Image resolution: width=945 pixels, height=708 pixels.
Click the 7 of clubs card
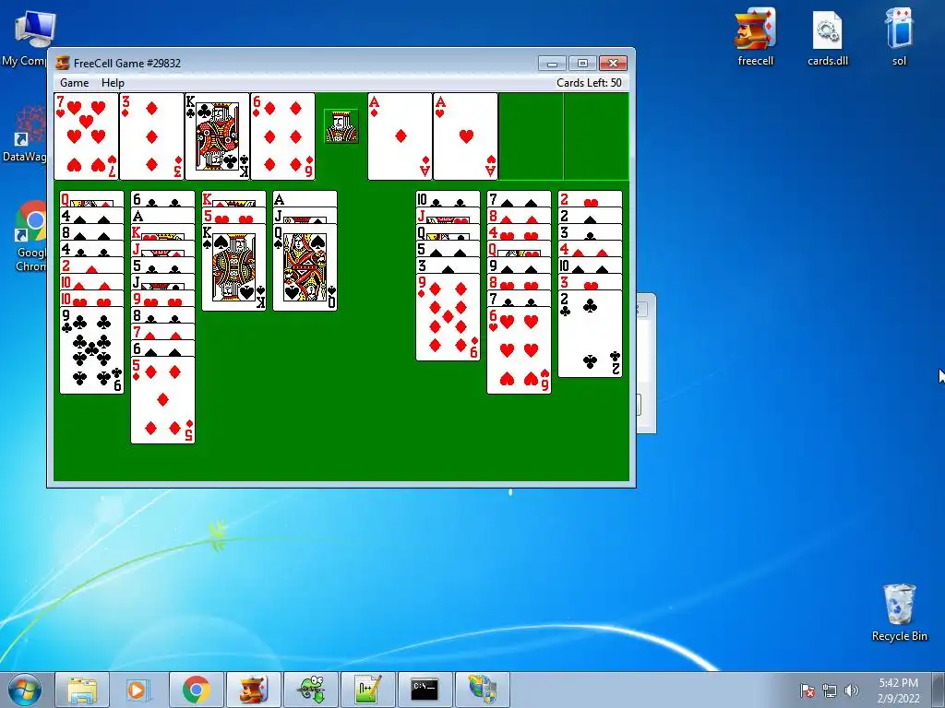(519, 300)
